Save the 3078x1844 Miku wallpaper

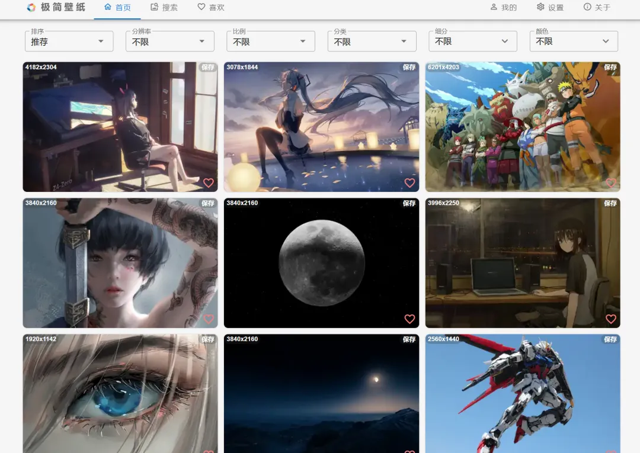click(x=409, y=68)
